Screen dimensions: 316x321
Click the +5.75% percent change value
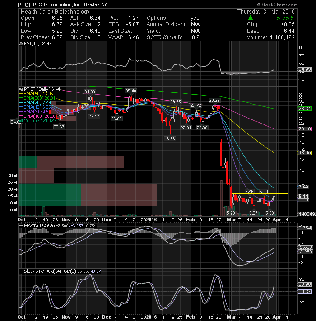(x=284, y=18)
